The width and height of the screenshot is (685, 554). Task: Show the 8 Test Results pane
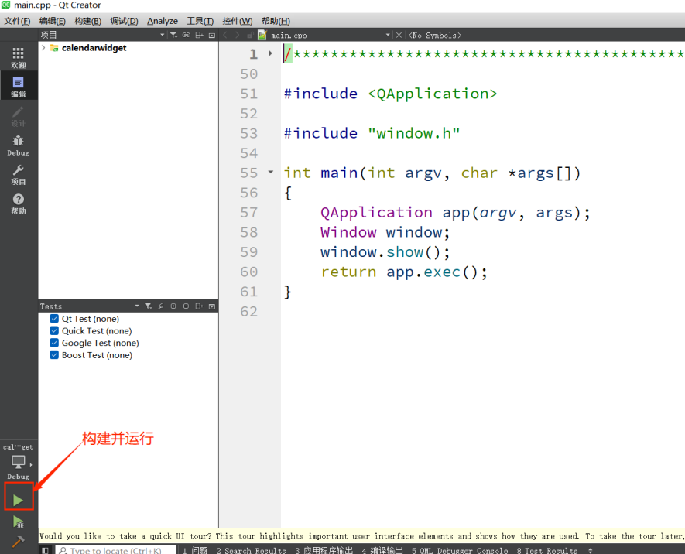pos(547,550)
